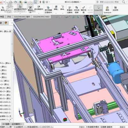Select tree row '材<5> (默认'
The image size is (128, 128).
pyautogui.click(x=5, y=99)
